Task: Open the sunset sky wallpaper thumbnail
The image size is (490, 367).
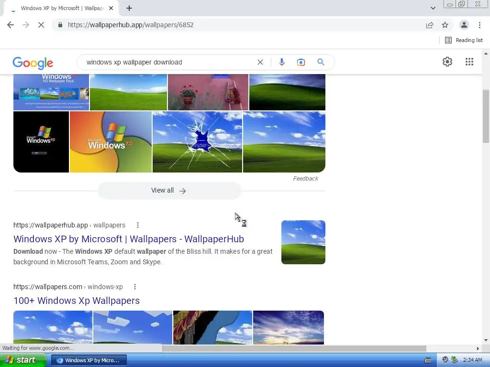Action: click(x=289, y=327)
